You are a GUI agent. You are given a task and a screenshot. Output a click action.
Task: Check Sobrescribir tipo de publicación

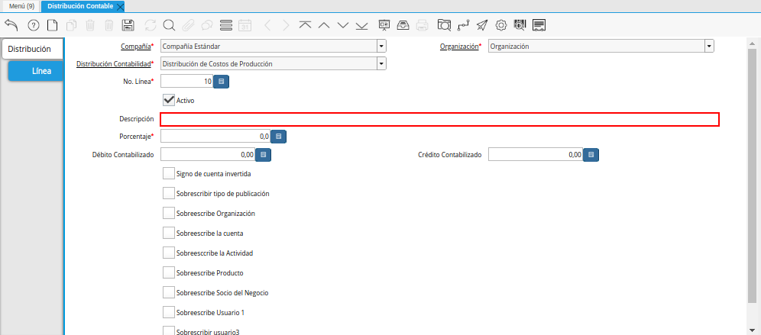tap(168, 193)
